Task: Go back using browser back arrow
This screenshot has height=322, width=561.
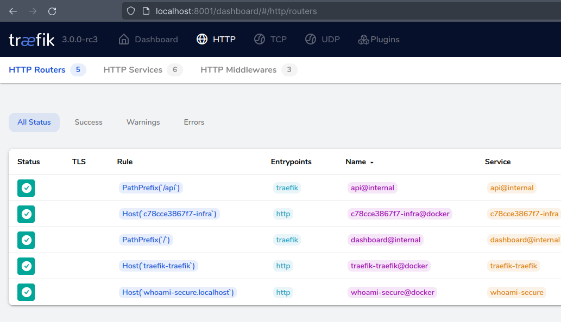Action: [x=13, y=11]
